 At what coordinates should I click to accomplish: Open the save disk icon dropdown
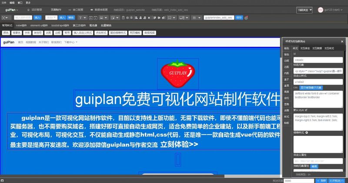[x=196, y=17]
